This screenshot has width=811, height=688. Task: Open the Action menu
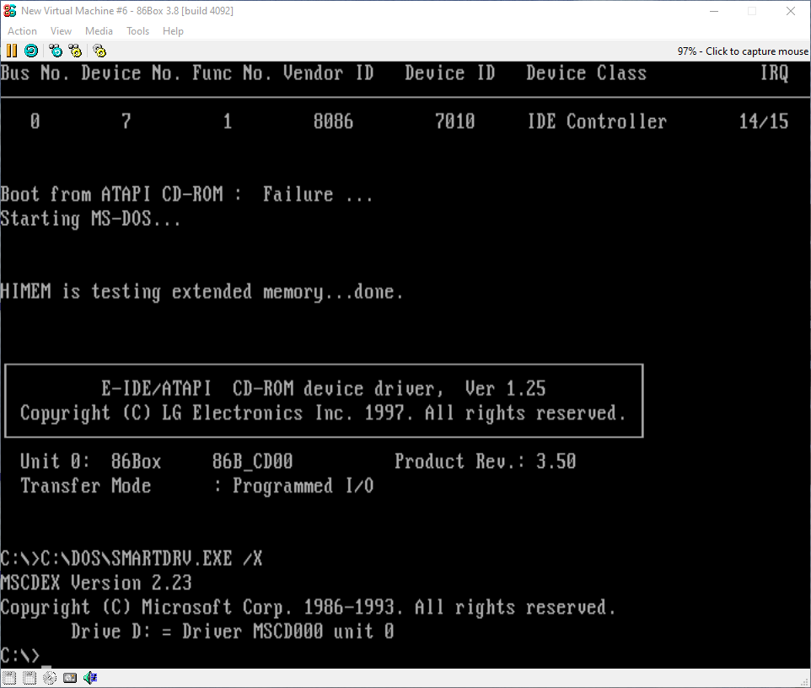(23, 31)
